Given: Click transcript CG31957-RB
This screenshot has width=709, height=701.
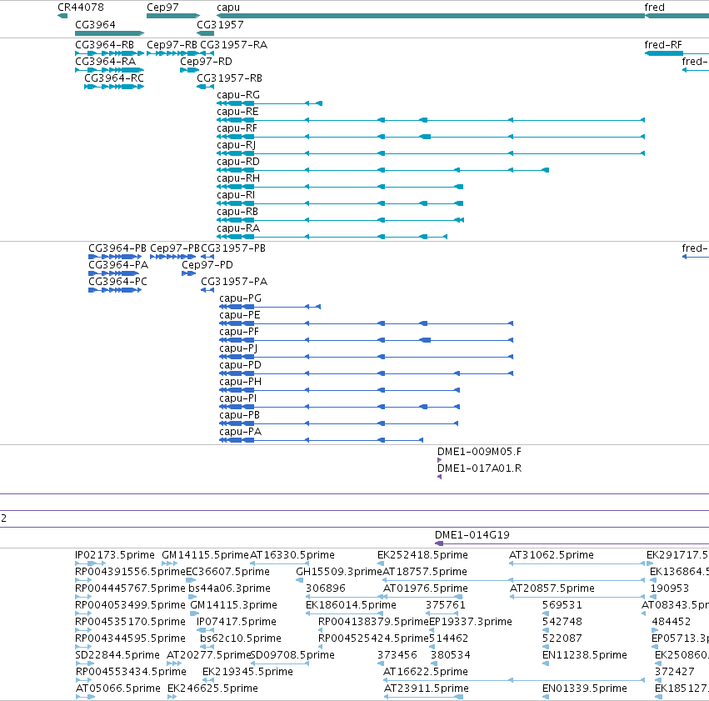Looking at the screenshot, I should point(205,87).
